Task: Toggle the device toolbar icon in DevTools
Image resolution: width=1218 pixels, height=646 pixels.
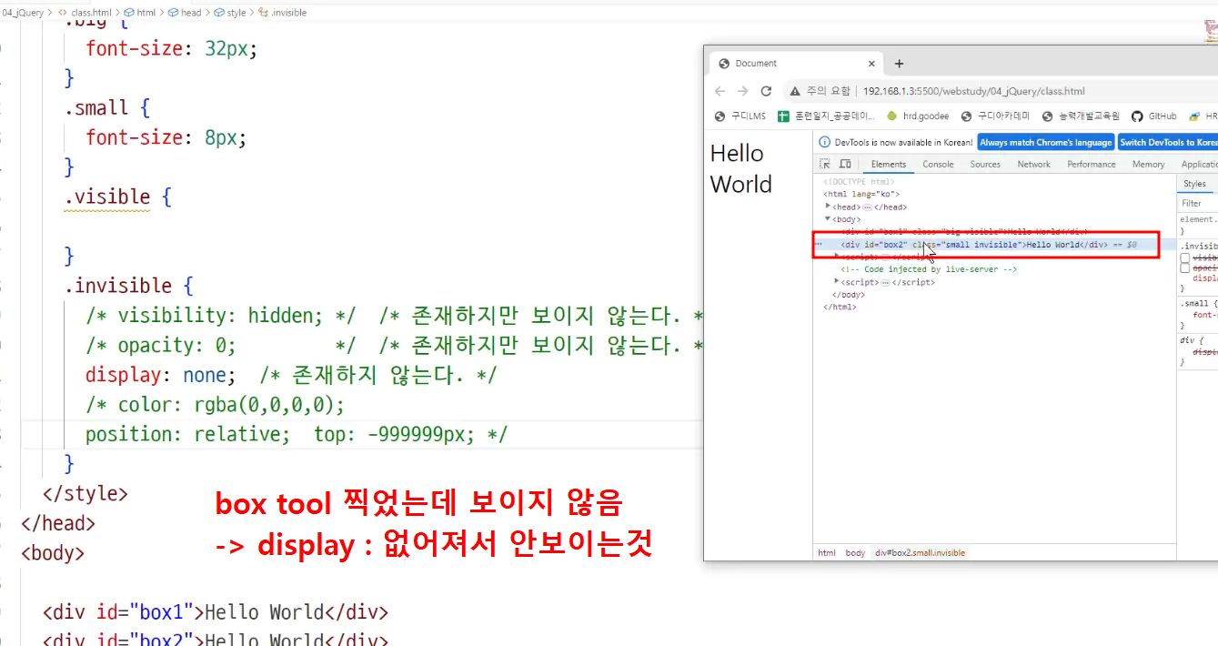Action: pos(845,165)
